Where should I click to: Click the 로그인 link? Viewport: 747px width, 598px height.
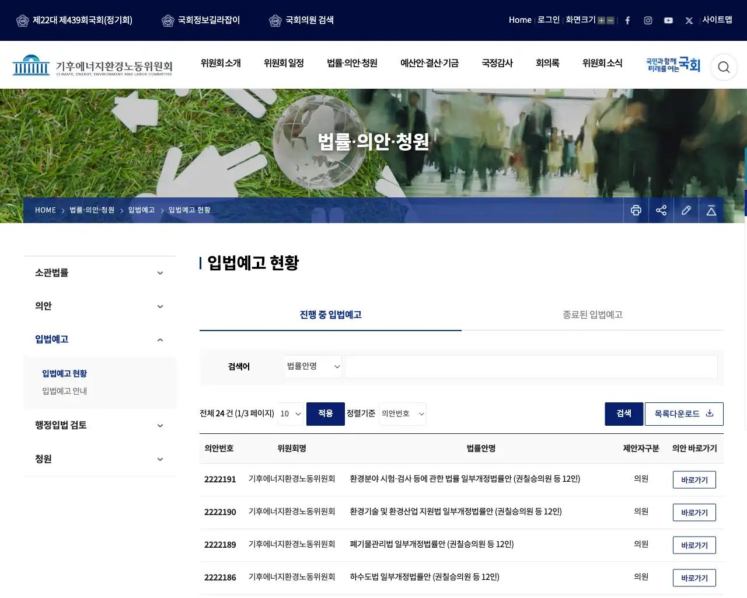click(x=549, y=20)
